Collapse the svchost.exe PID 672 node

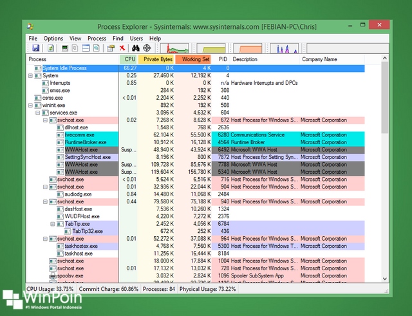pos(45,120)
